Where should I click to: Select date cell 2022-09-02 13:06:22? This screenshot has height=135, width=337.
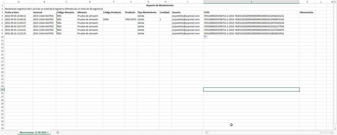(18, 19)
